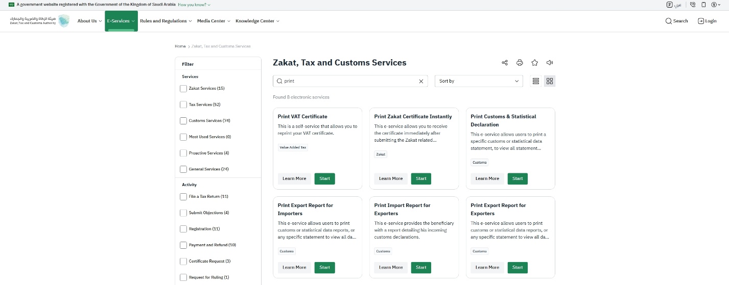Click the mobile device icon in top bar
Screen dimensions: 729x285
coord(703,5)
